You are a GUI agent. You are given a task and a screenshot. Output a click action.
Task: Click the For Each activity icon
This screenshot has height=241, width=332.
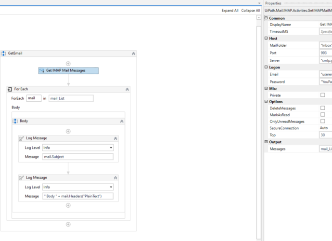[11, 89]
